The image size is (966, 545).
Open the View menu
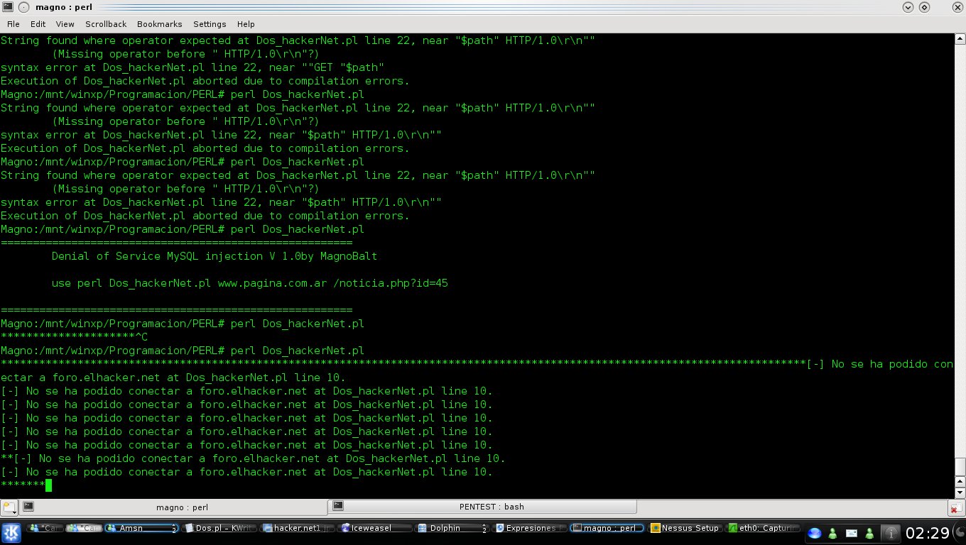click(x=65, y=24)
